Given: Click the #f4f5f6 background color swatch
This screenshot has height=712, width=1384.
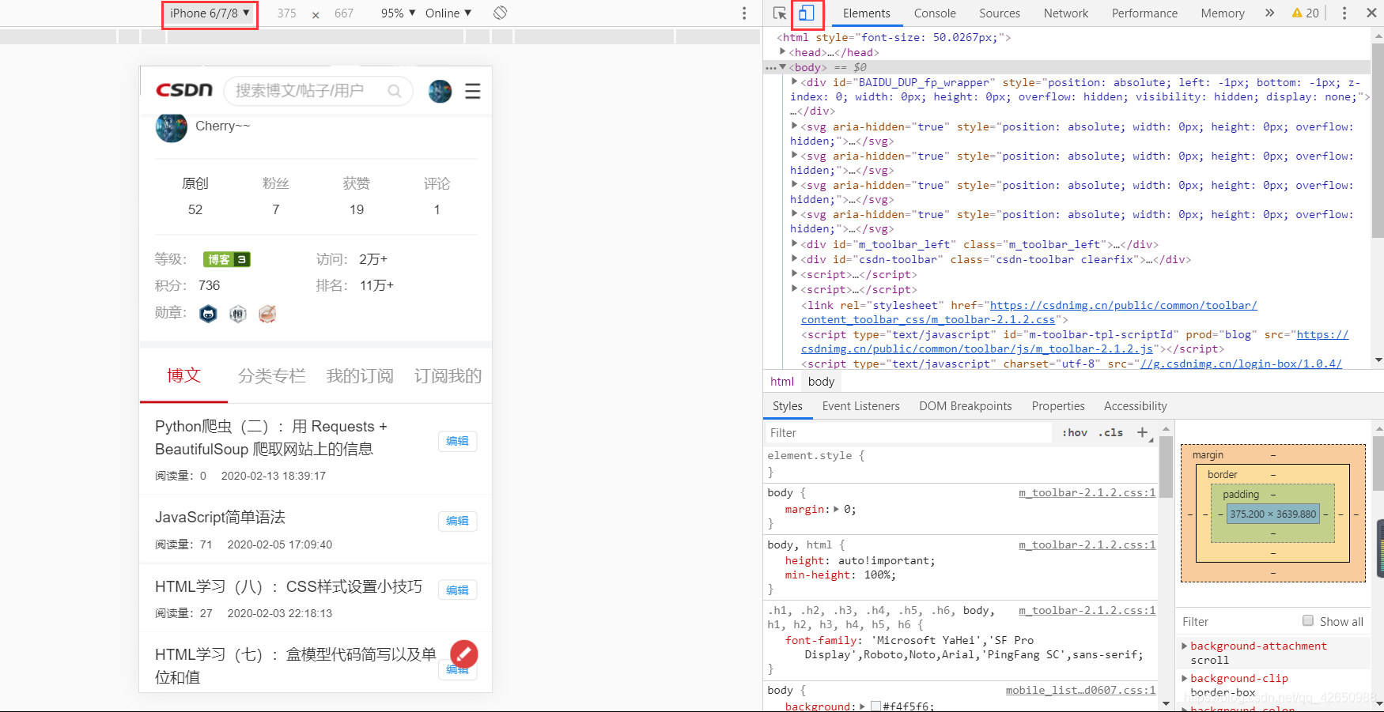Looking at the screenshot, I should click(875, 706).
